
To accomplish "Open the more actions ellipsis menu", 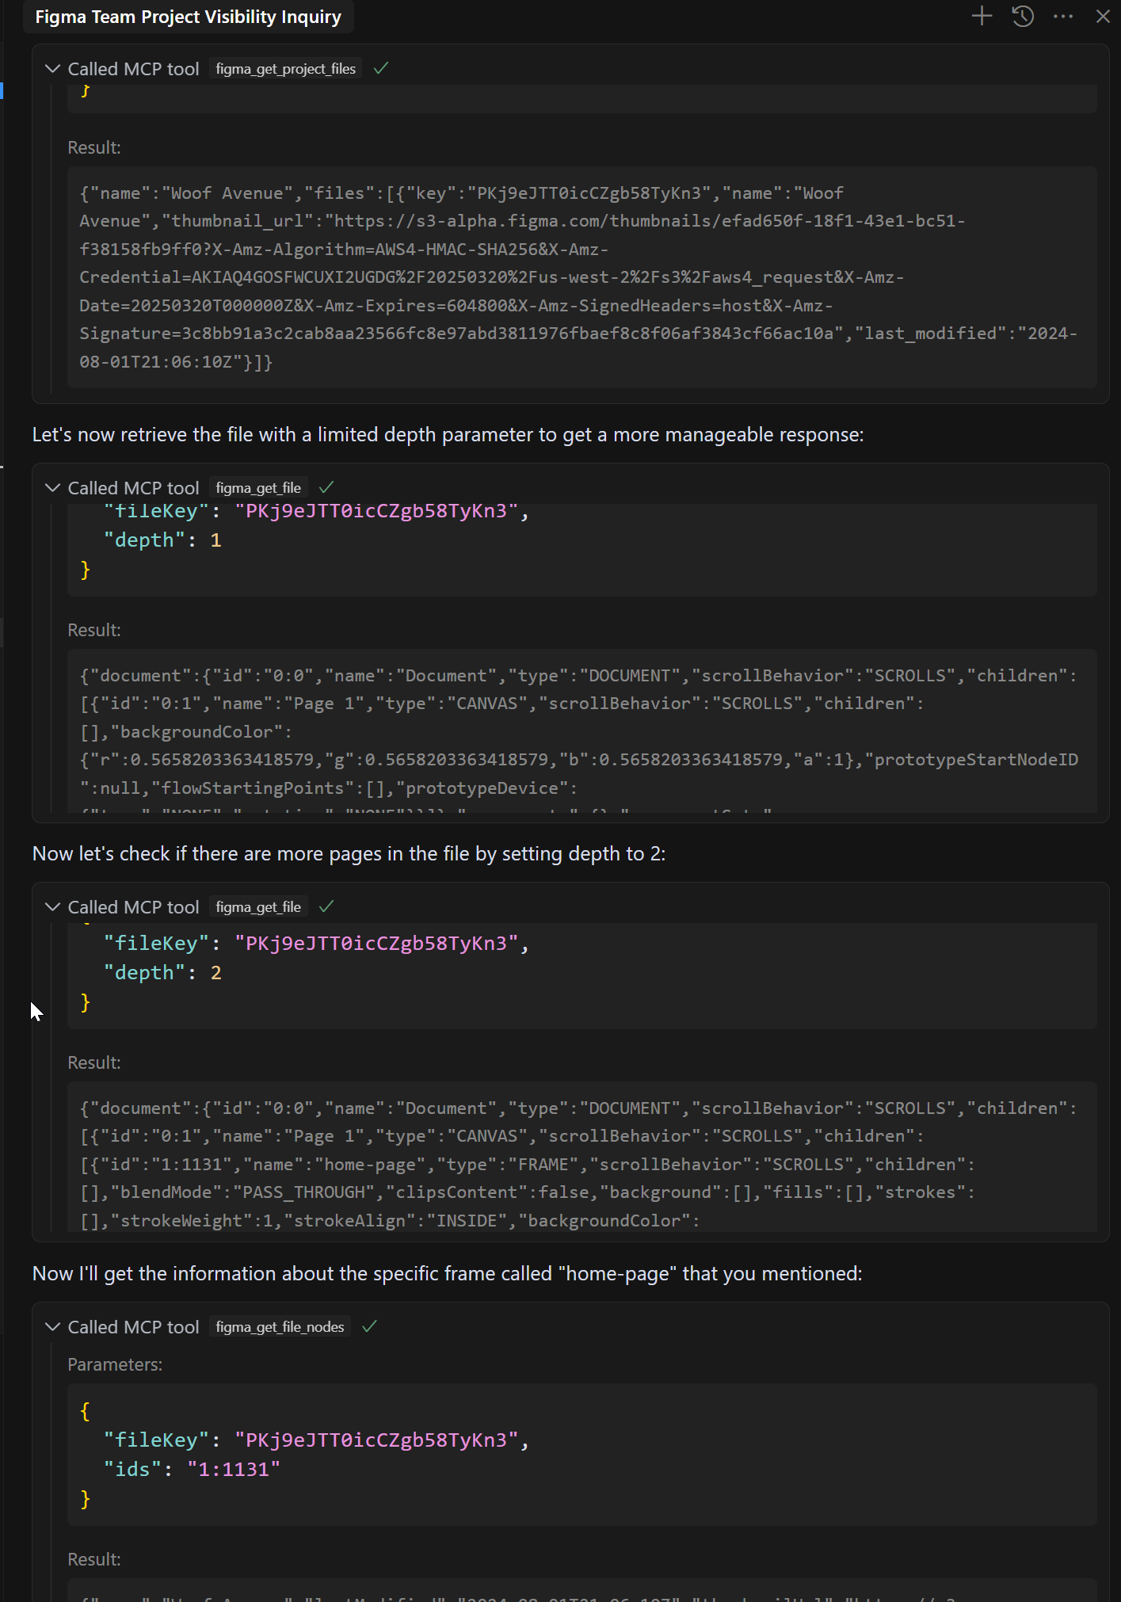I will 1063,16.
